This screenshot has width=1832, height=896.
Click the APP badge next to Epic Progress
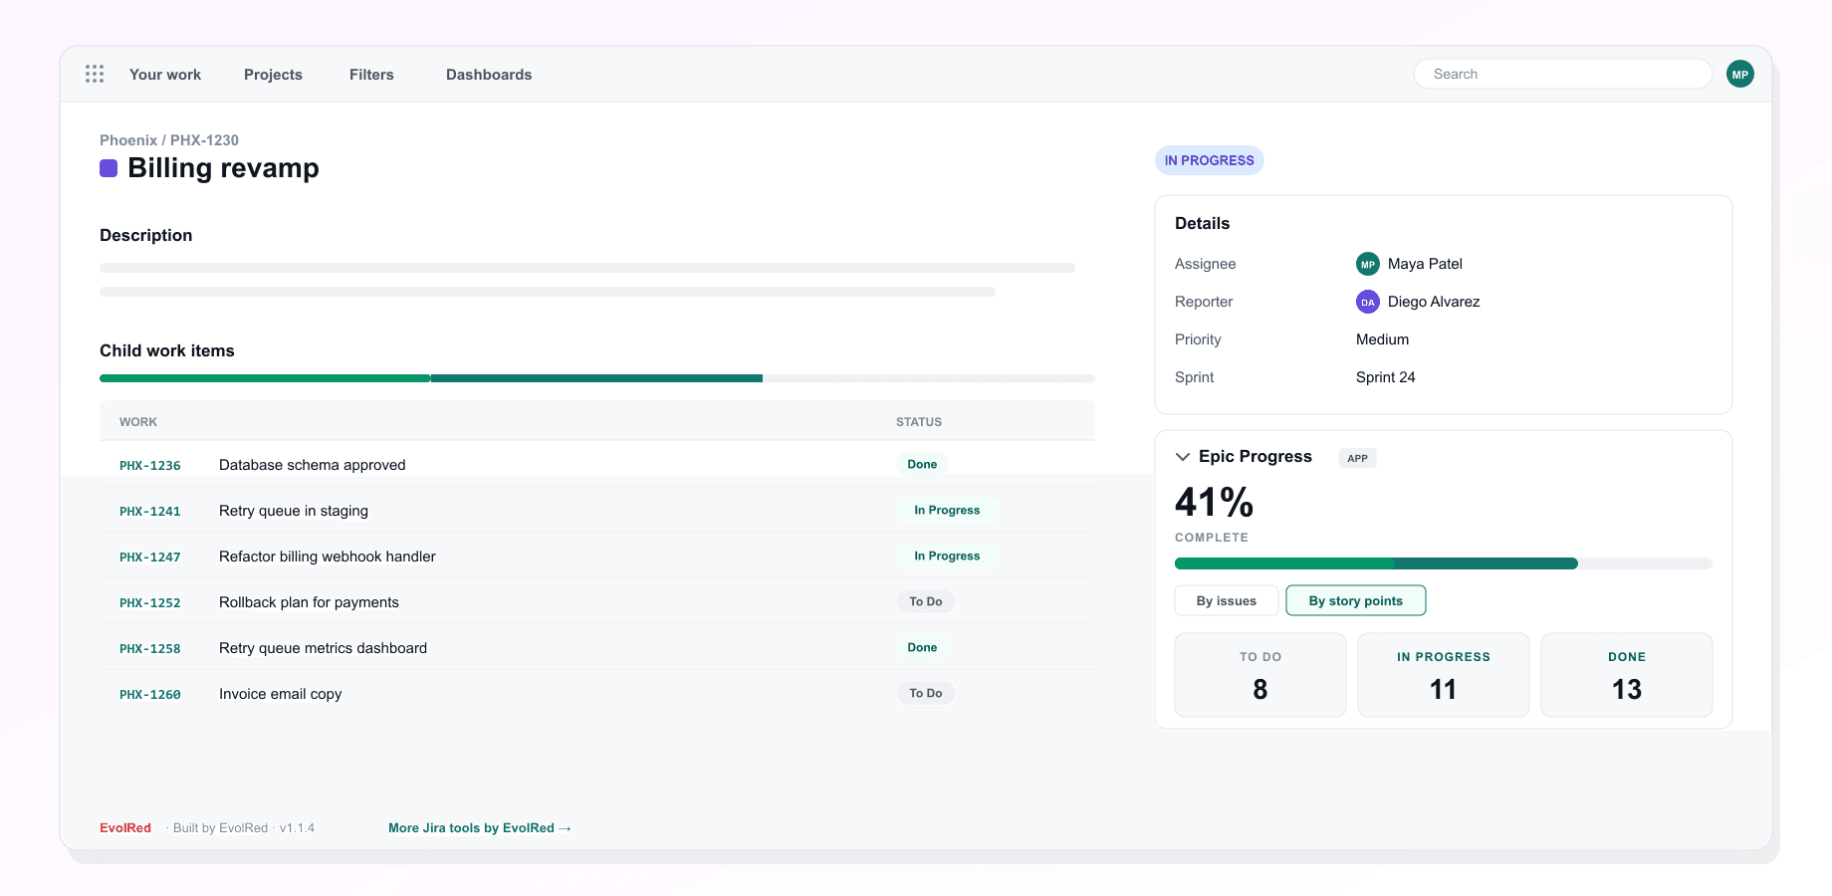[x=1358, y=458]
